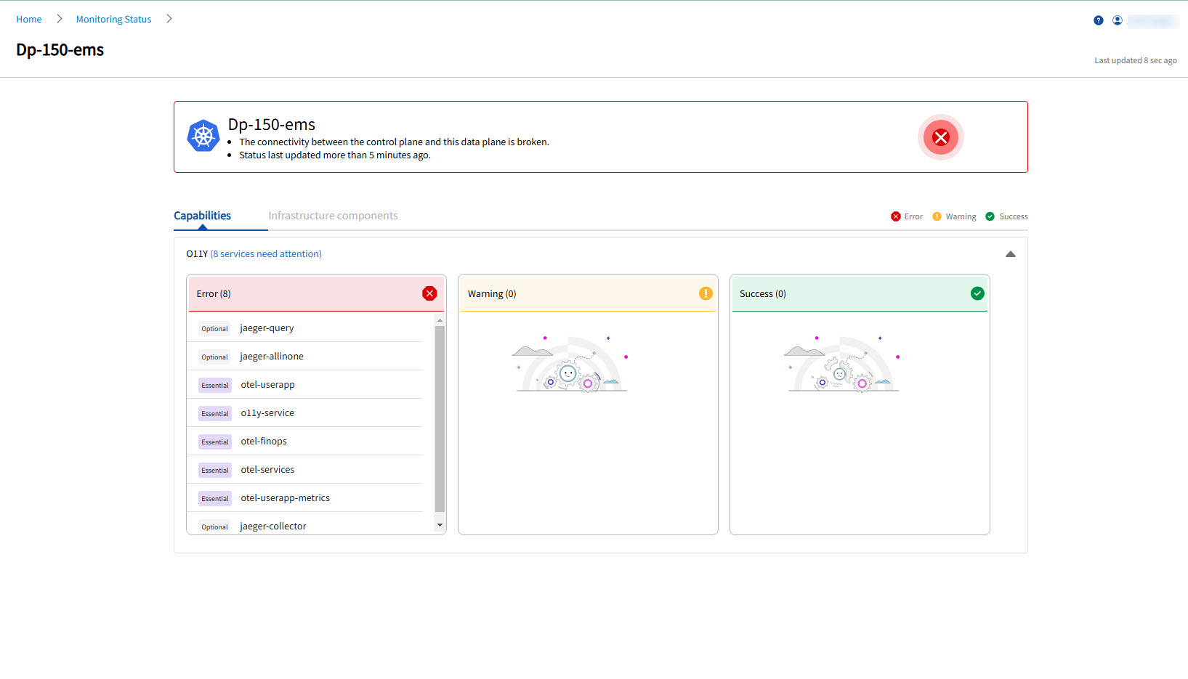Screen dimensions: 1188x679
Task: Click the yellow warning icon in Warning (0) header
Action: (x=706, y=293)
